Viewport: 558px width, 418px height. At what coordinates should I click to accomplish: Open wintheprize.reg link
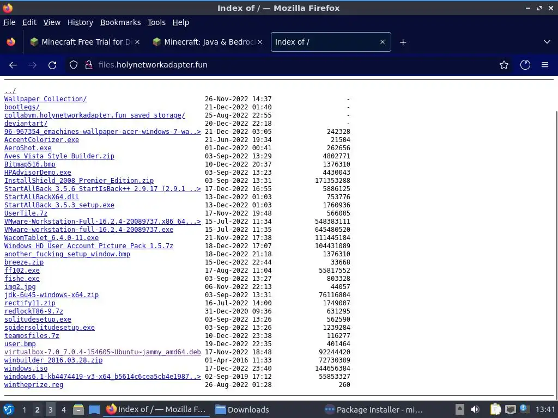click(x=33, y=385)
